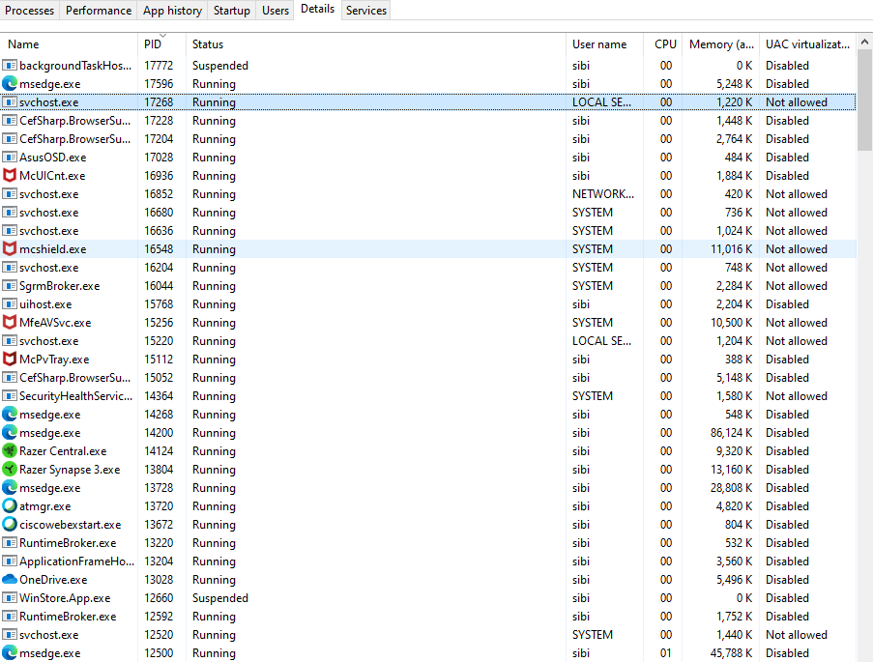Click the McPvTray.exe McAfee icon
Image resolution: width=873 pixels, height=662 pixels.
10,360
